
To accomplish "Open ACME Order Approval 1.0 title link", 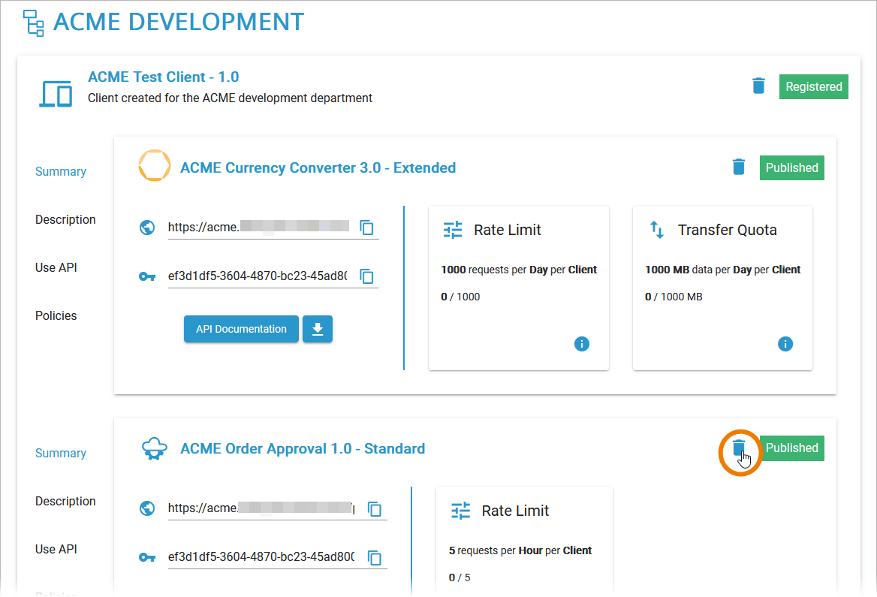I will pyautogui.click(x=302, y=448).
